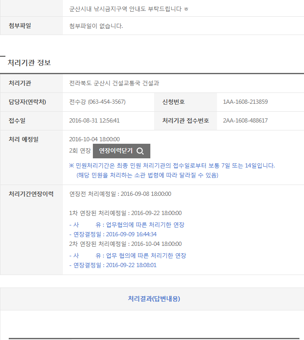Click the contact 전수강 (063-454-3567)

coord(97,102)
